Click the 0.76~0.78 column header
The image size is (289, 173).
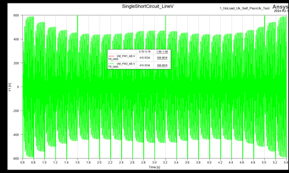(146, 52)
